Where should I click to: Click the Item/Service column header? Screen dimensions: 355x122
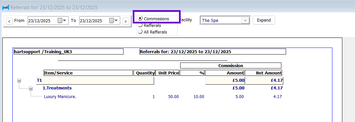pos(88,73)
